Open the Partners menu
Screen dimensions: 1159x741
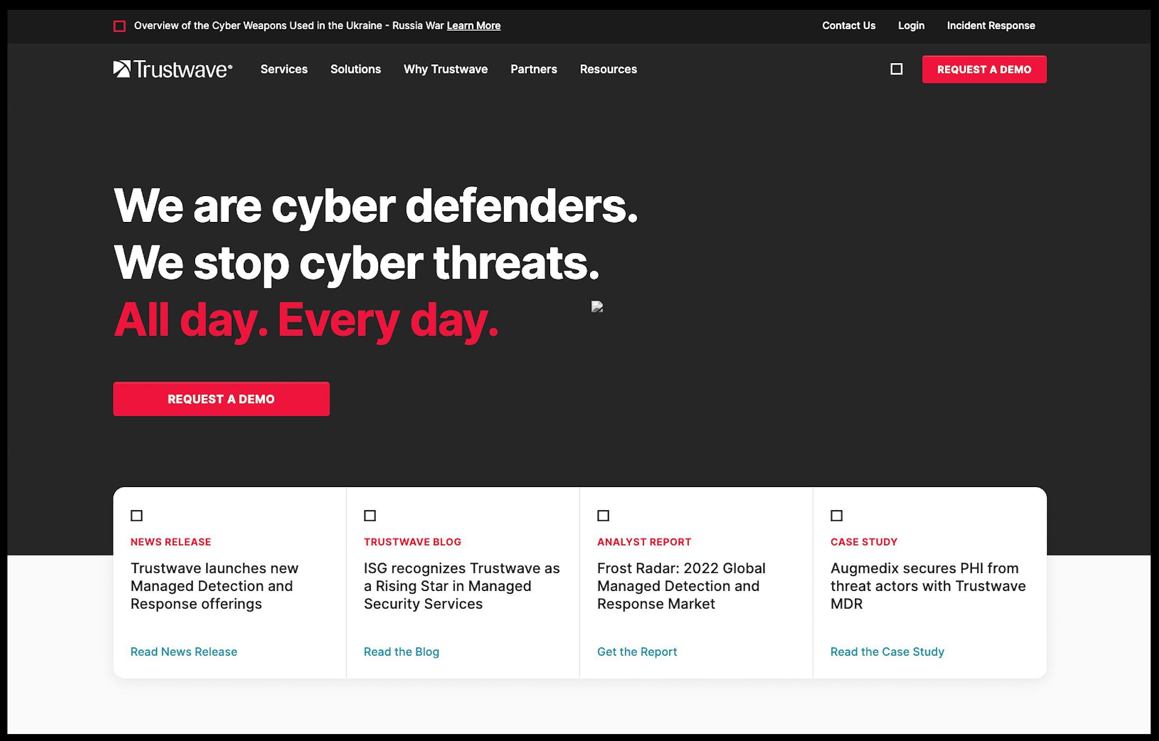[x=534, y=69]
